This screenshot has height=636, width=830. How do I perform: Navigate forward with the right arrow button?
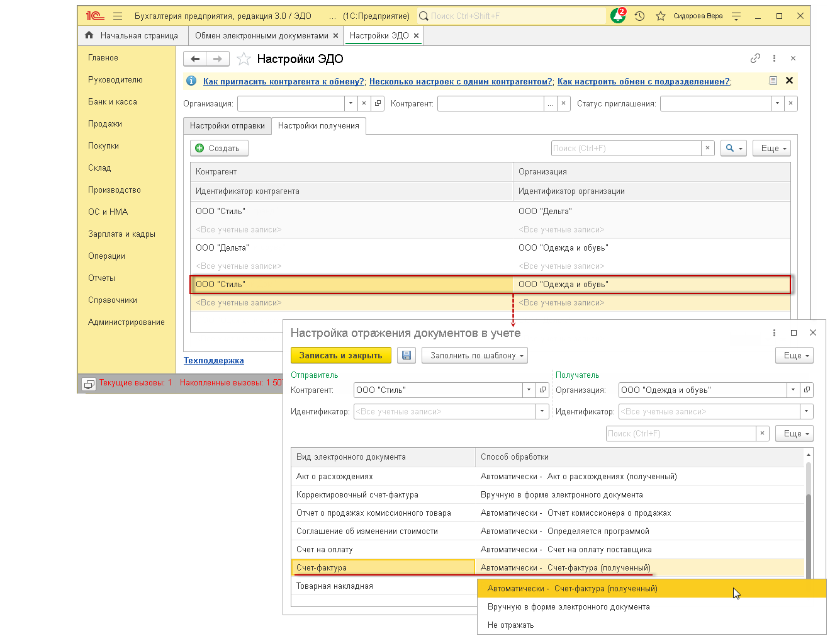pos(218,59)
